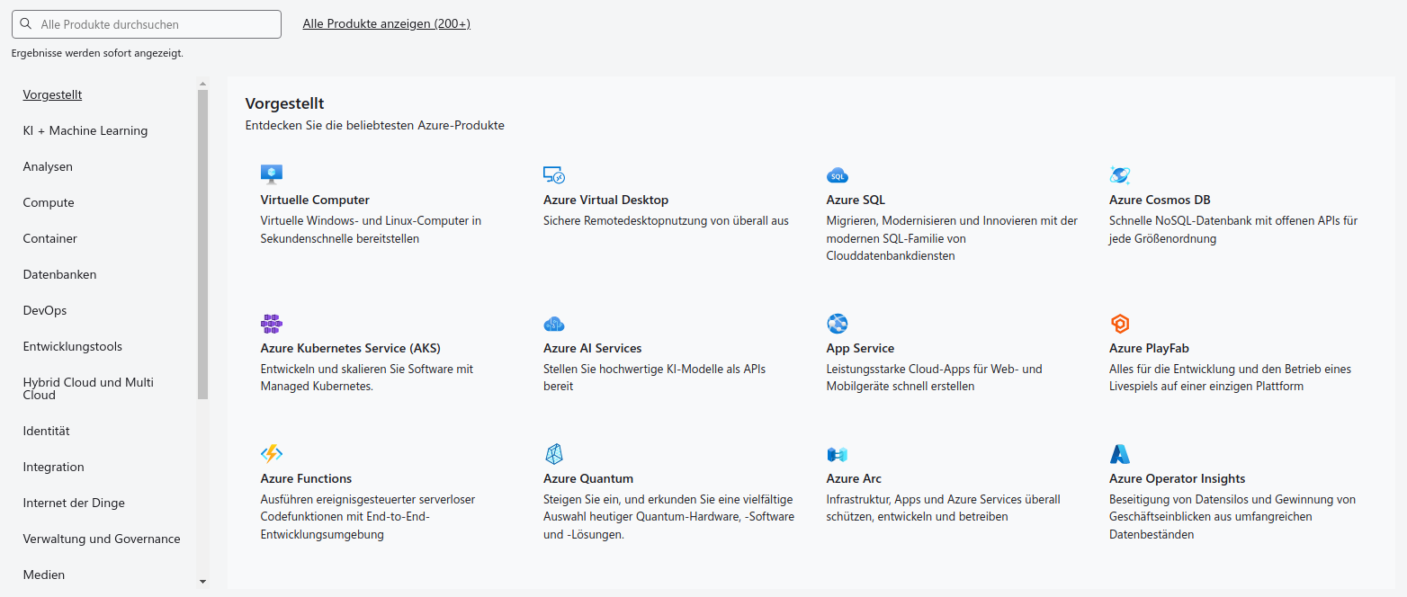1407x597 pixels.
Task: Open Azure PlayFab via its orange icon
Action: [x=1120, y=323]
